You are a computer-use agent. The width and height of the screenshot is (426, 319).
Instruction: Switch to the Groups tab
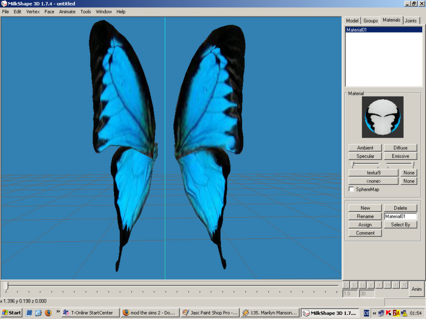coord(371,21)
